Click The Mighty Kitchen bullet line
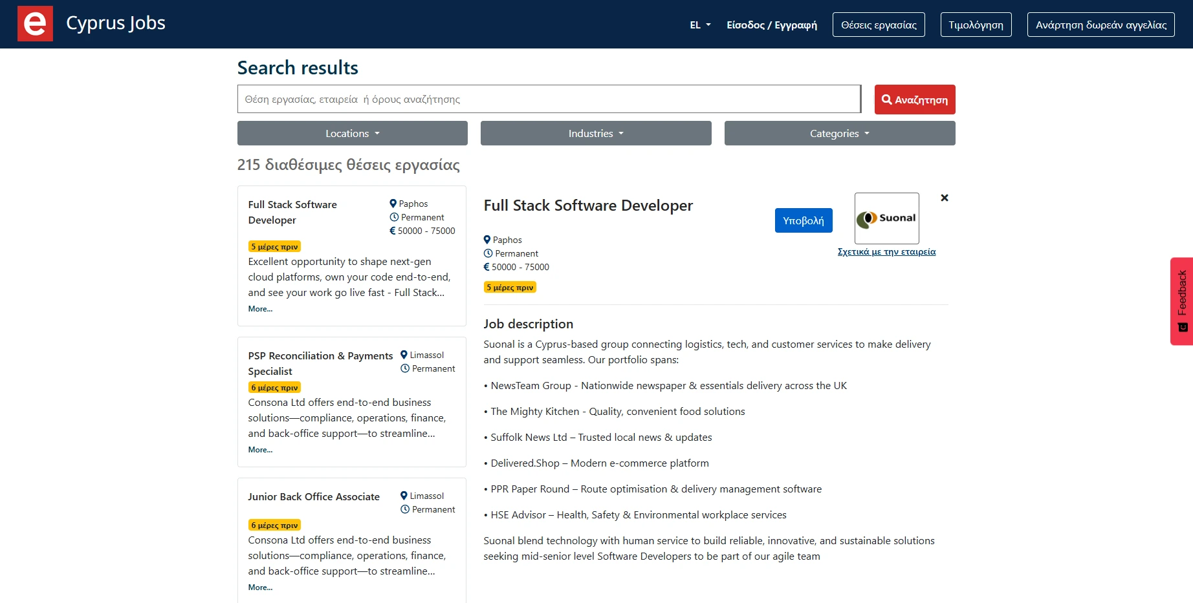This screenshot has width=1193, height=603. [x=615, y=412]
